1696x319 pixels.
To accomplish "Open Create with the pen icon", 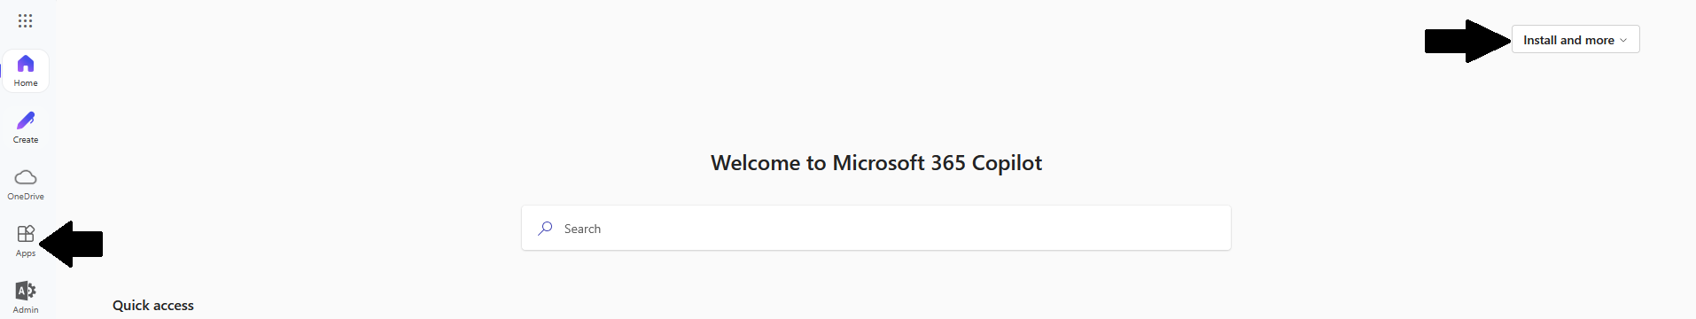I will [x=26, y=121].
